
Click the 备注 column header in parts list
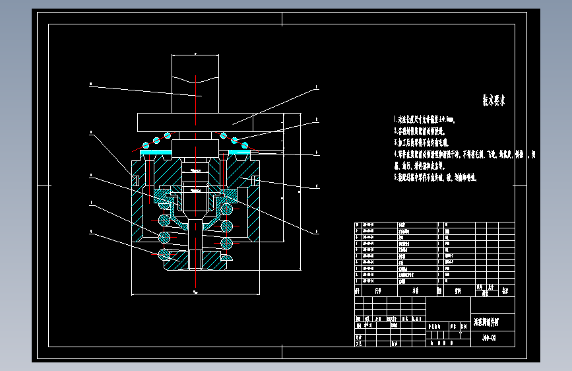[505, 290]
